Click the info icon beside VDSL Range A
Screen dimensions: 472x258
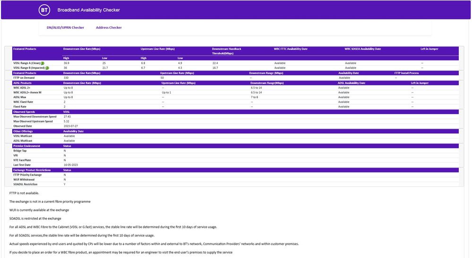tap(43, 63)
